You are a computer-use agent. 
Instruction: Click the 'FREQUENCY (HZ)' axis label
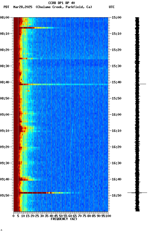point(64,219)
